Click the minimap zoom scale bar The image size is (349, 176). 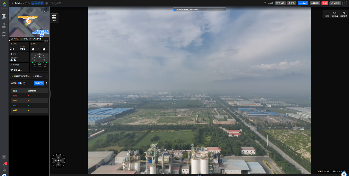(46, 40)
